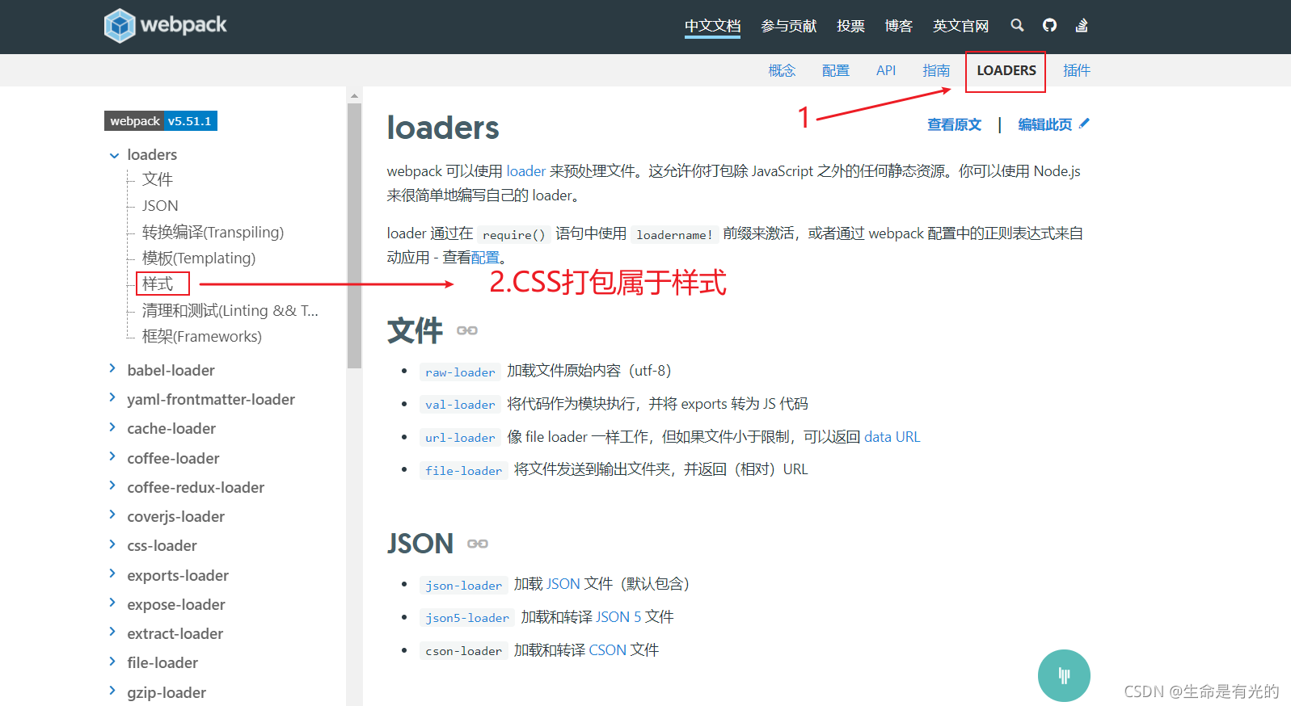
Task: Open the Stack Overflow icon link
Action: (x=1082, y=25)
